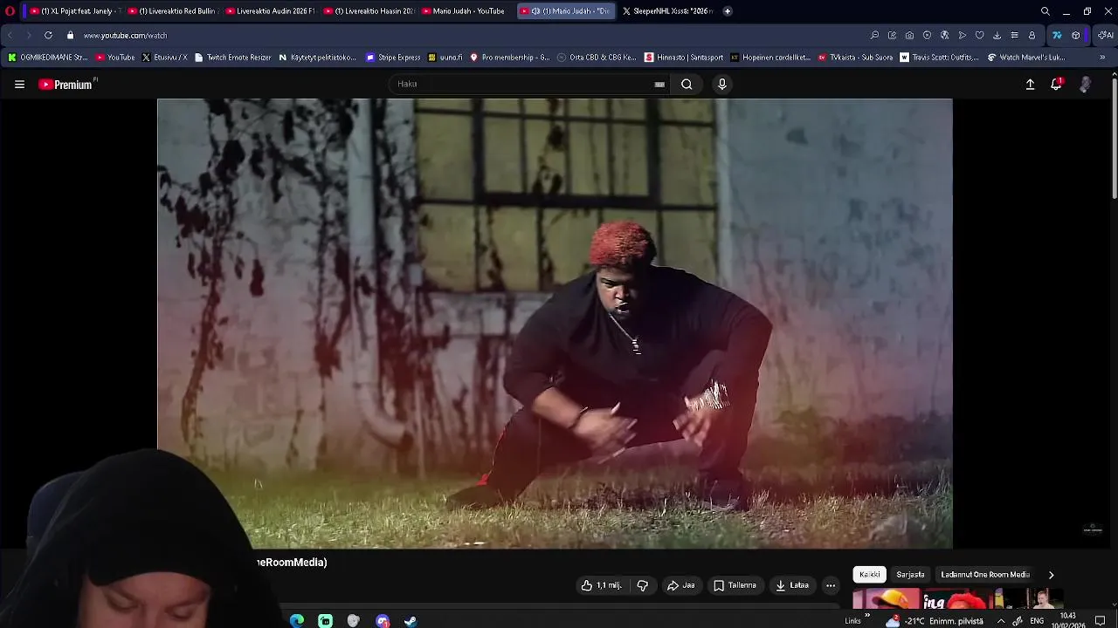Open a new browser tab
Image resolution: width=1118 pixels, height=628 pixels.
click(x=728, y=11)
